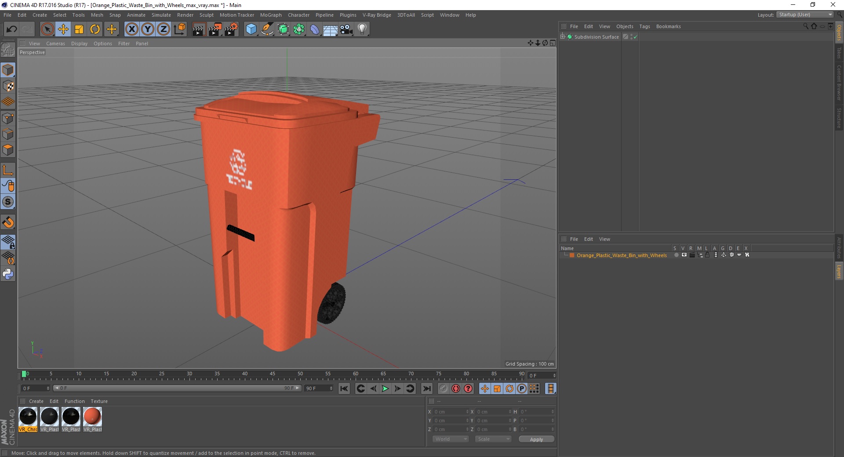Switch coordinate system icon
Viewport: 844px width, 457px height.
click(179, 29)
